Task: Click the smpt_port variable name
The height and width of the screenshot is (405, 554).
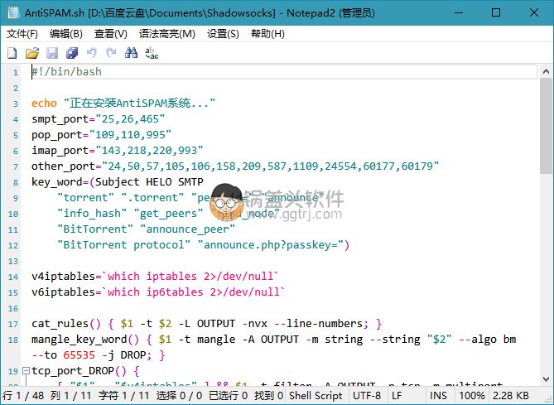Action: [x=60, y=119]
